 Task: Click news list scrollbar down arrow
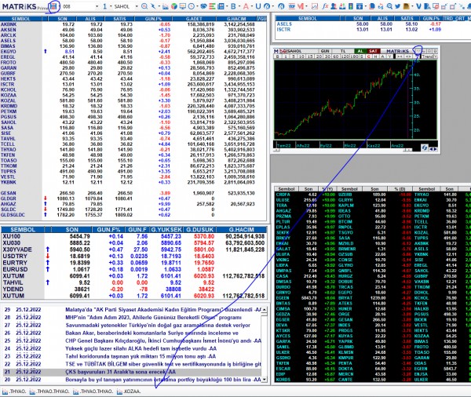[x=264, y=380]
